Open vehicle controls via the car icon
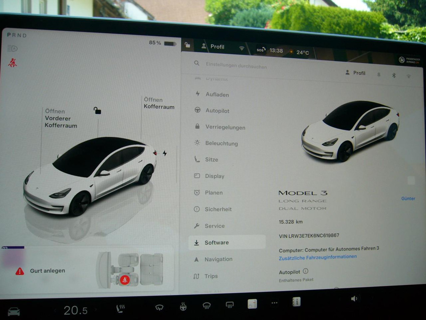Image resolution: width=426 pixels, height=320 pixels. pyautogui.click(x=15, y=310)
